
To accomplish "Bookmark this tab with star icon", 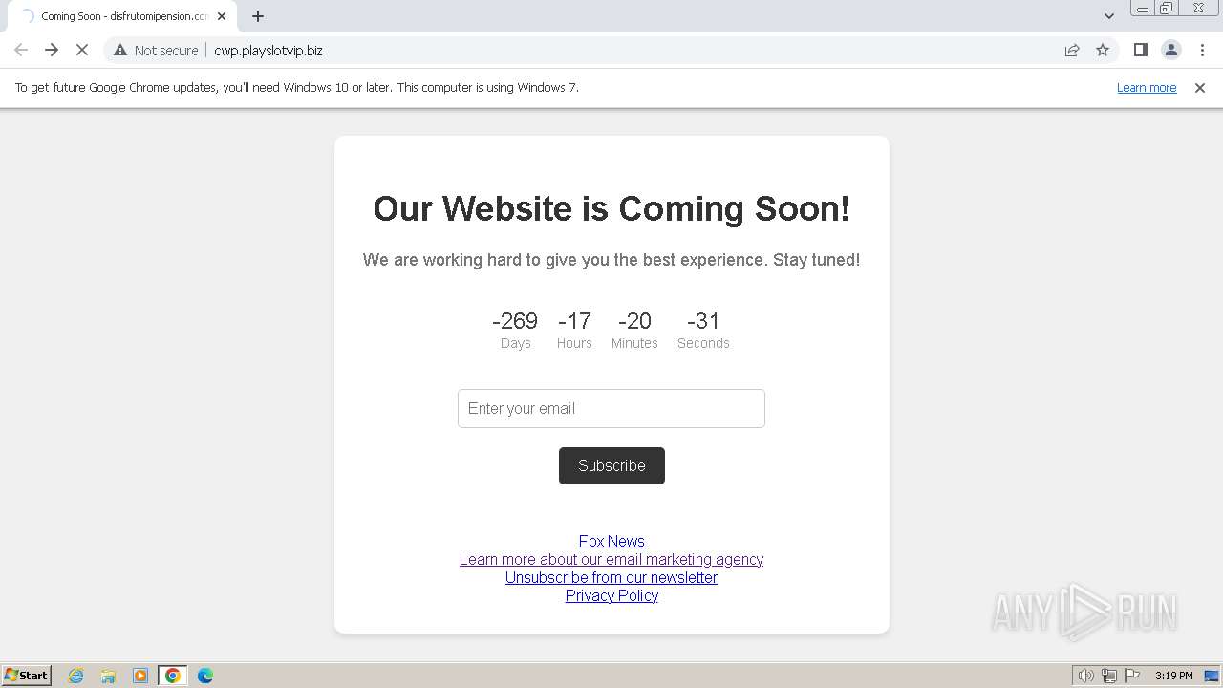I will click(1103, 50).
